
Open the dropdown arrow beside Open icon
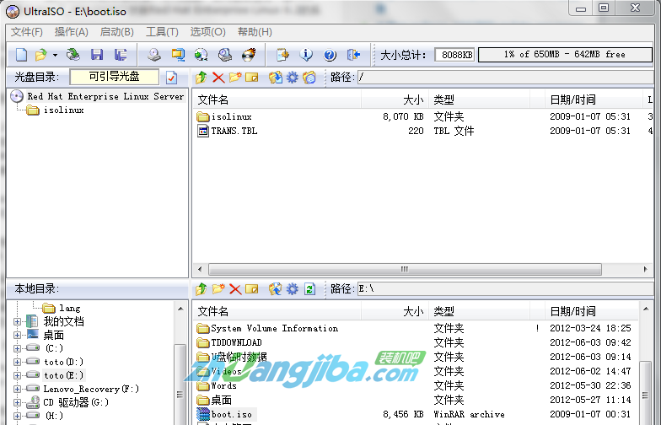tap(55, 55)
